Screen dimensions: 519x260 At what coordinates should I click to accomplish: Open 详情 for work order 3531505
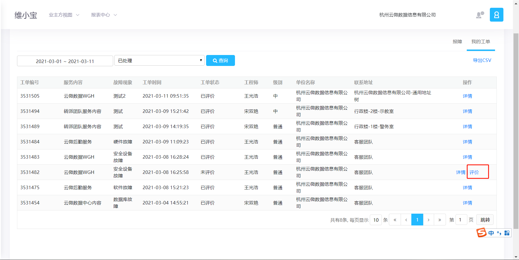pos(467,96)
